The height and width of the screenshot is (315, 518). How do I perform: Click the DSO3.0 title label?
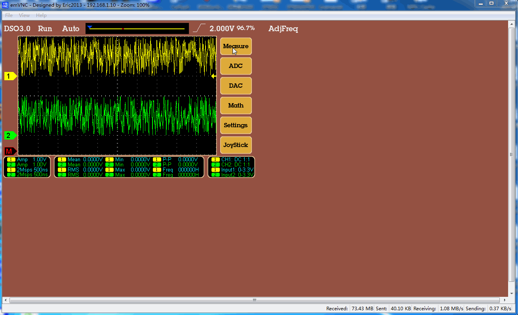click(17, 29)
